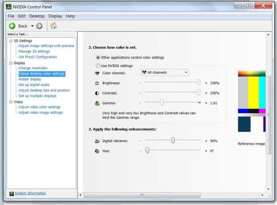Click the Contrast half-circle icon

point(97,93)
